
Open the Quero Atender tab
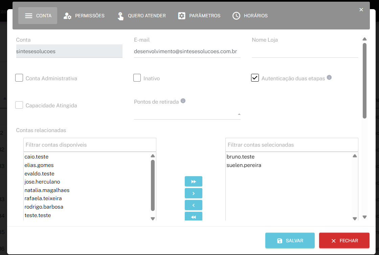click(142, 16)
